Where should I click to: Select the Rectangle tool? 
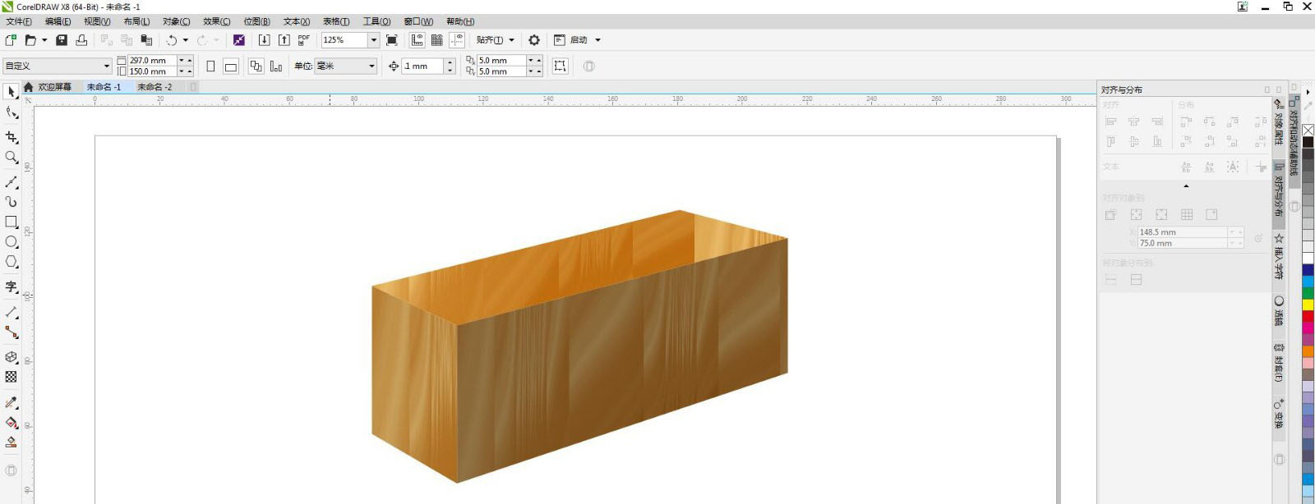(x=12, y=222)
